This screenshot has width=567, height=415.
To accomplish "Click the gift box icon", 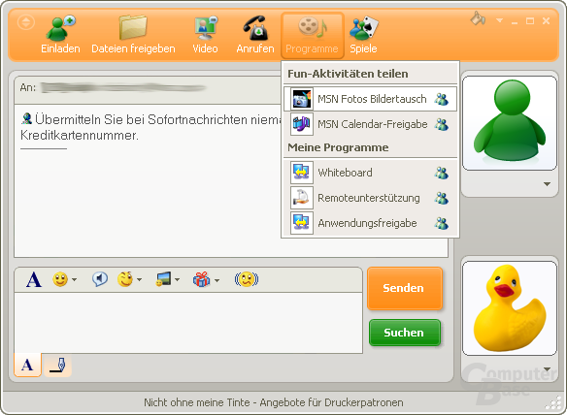I will tap(201, 279).
